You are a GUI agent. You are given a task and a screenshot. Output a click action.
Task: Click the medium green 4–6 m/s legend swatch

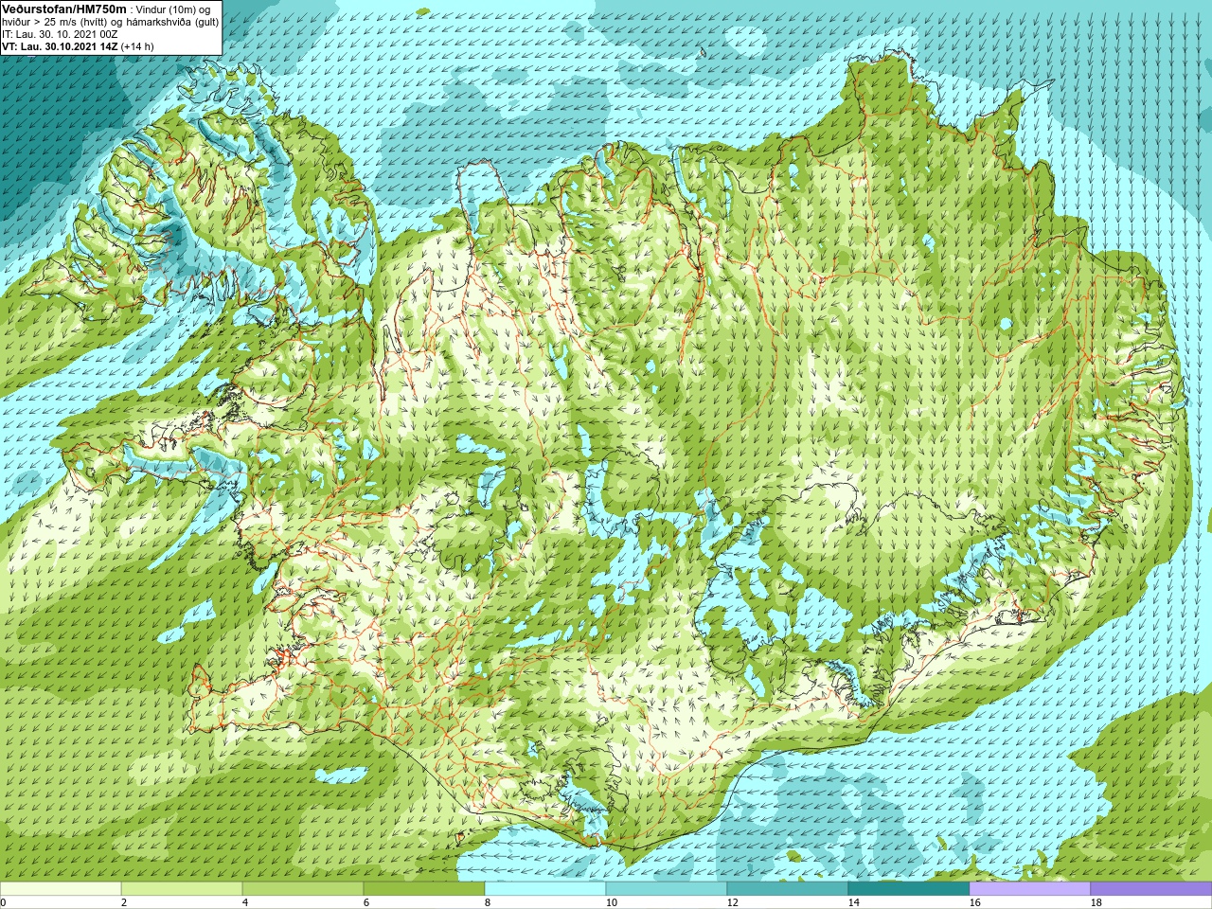click(x=303, y=889)
